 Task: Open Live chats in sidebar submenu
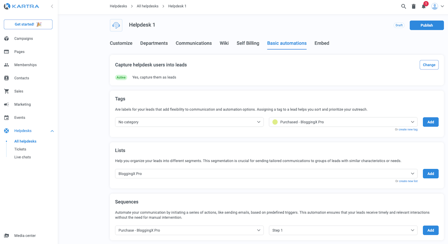(22, 157)
